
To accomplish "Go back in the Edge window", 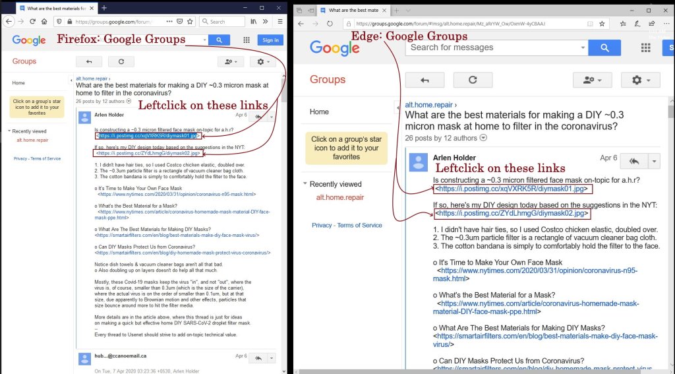I will pyautogui.click(x=301, y=24).
